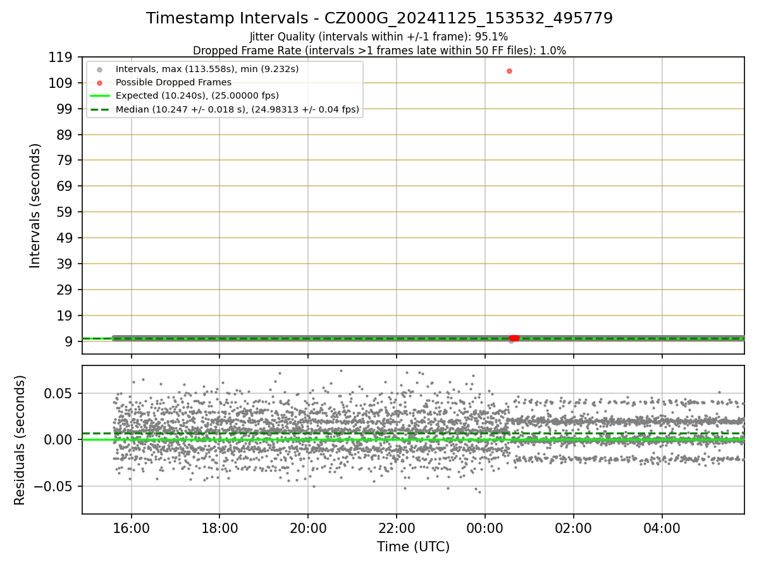
Task: Click the dashed green line sample in the legend's Median entry
Action: [x=99, y=109]
